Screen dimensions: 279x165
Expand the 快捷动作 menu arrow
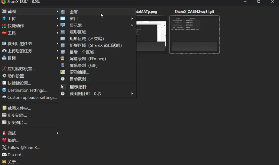(57, 26)
